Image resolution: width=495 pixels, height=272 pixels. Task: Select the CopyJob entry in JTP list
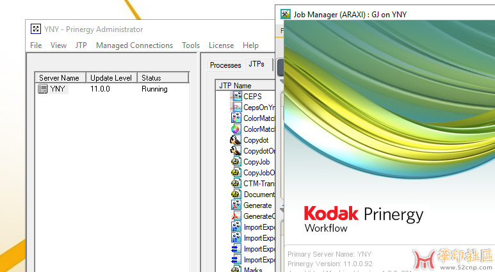pos(257,161)
